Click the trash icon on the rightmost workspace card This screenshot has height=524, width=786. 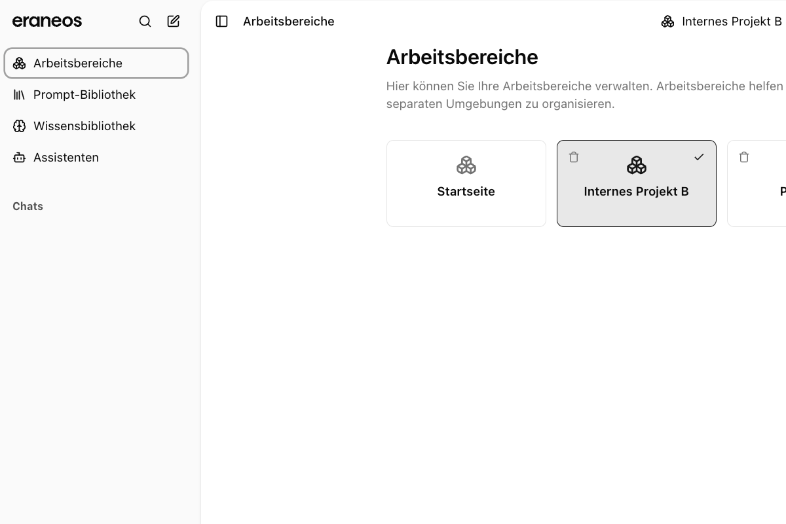[x=744, y=157]
